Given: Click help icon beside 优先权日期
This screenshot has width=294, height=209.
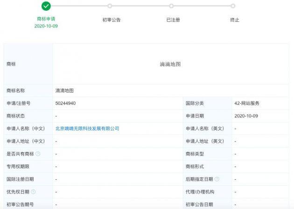Looking at the screenshot, I should (x=33, y=192).
